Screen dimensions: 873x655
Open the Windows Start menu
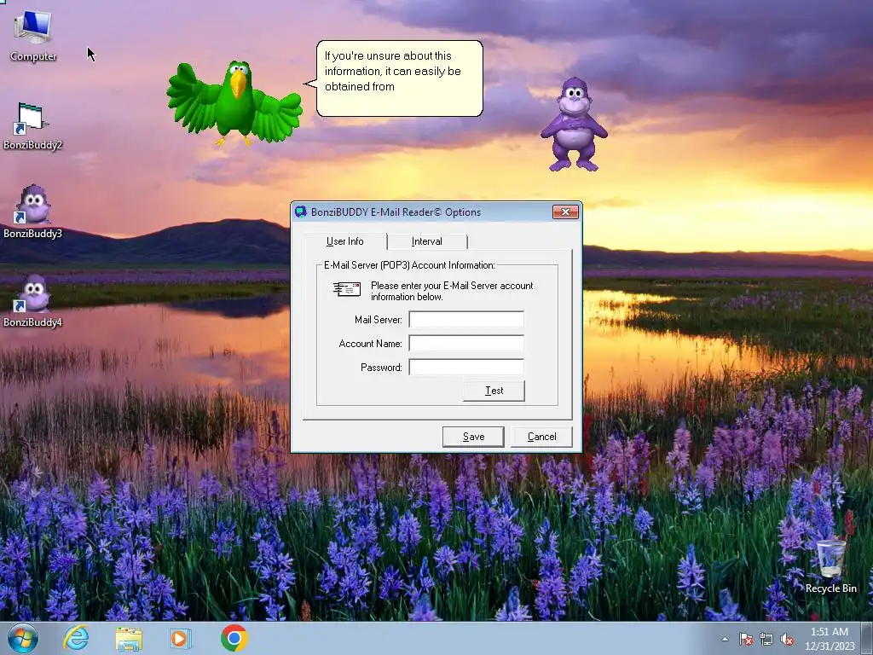tap(22, 638)
